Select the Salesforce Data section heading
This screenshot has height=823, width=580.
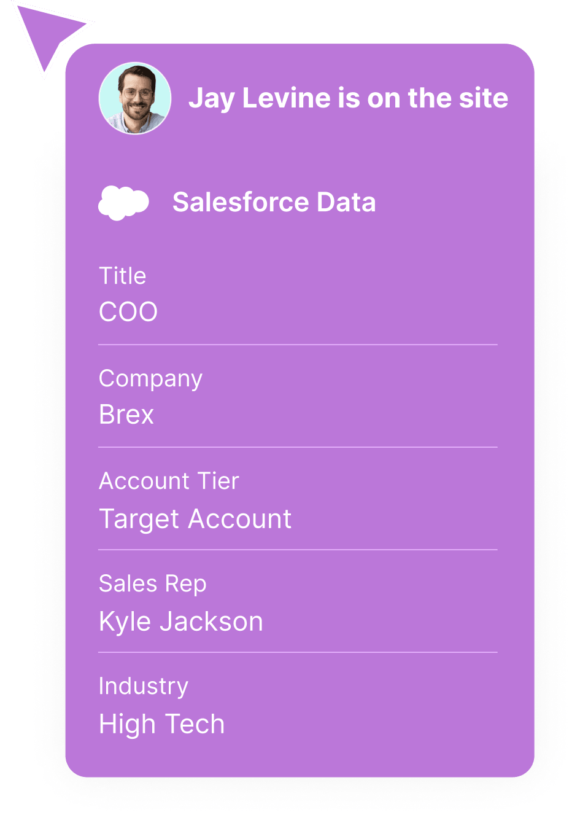click(x=274, y=202)
